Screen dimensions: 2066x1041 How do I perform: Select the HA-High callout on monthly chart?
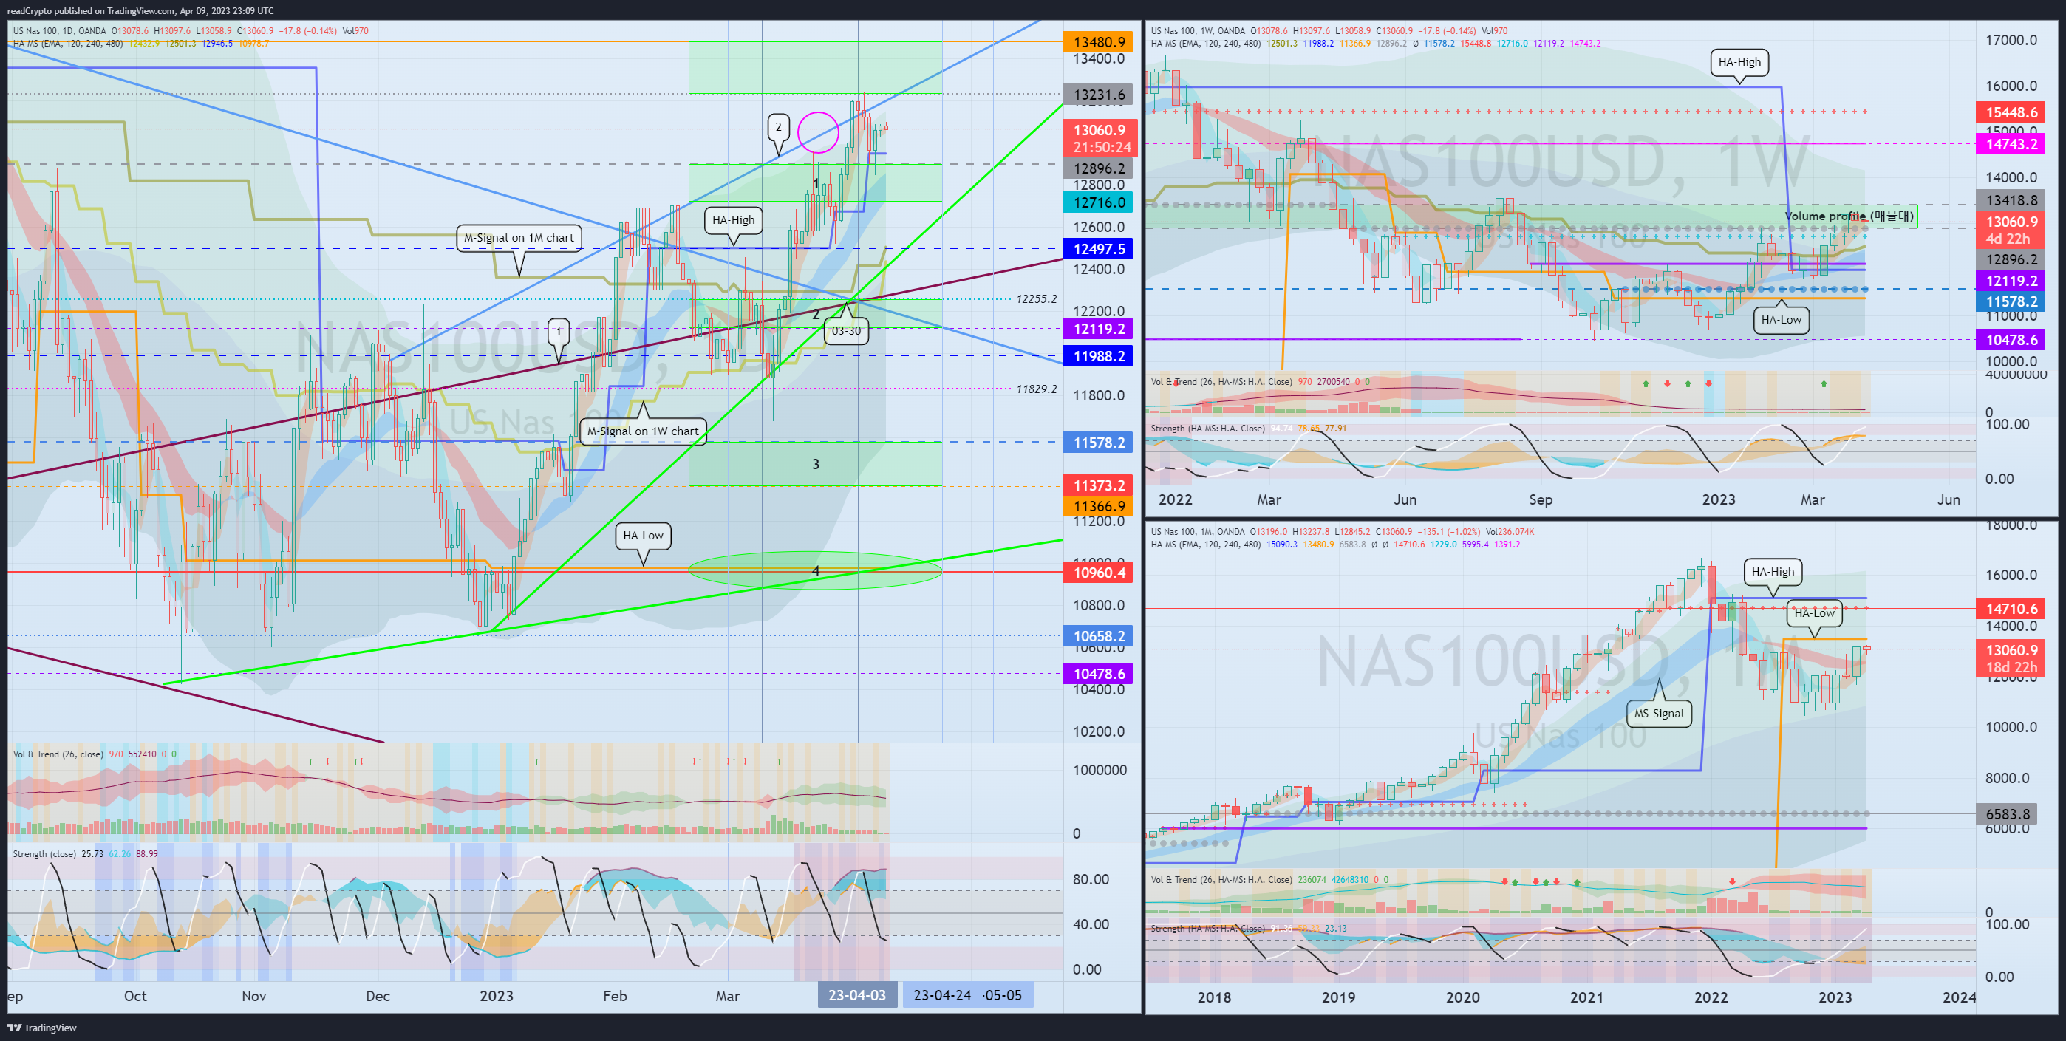point(1773,572)
